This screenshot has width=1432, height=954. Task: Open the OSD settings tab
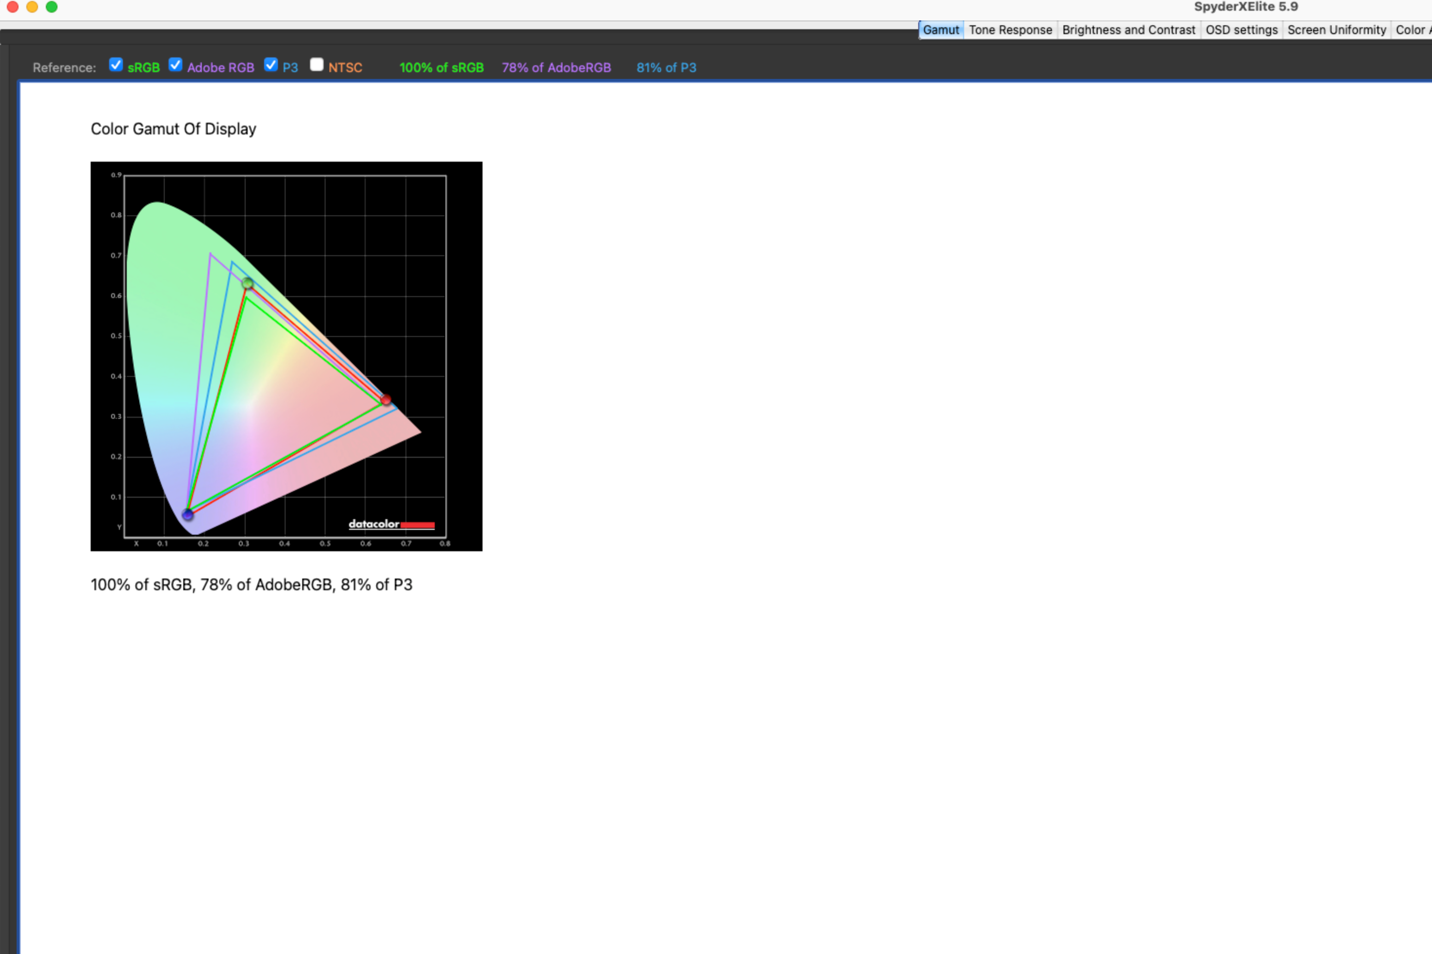[x=1241, y=30]
